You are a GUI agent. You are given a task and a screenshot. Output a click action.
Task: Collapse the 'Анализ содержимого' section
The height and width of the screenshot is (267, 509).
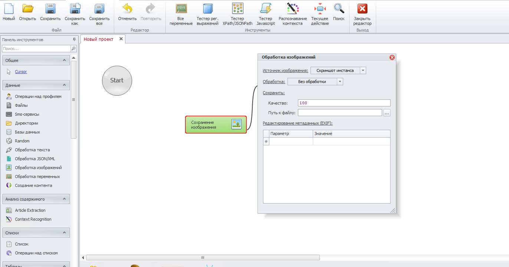pos(64,199)
